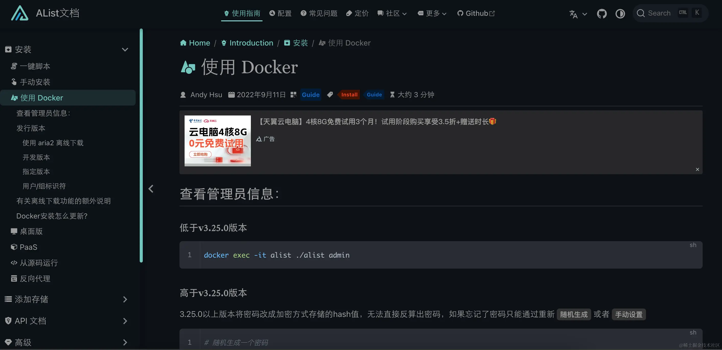Toggle dark mode theme icon
Screen dimensions: 722x350
(x=620, y=13)
